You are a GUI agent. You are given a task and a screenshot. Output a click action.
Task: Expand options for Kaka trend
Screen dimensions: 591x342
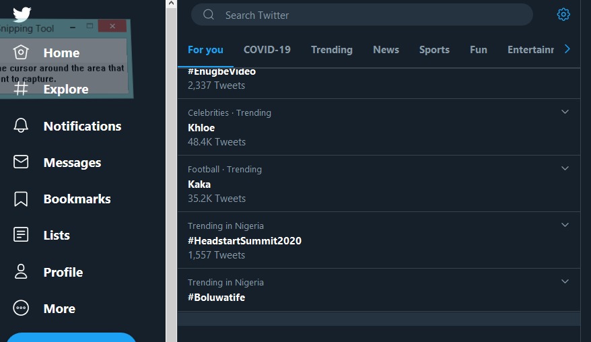pyautogui.click(x=565, y=168)
